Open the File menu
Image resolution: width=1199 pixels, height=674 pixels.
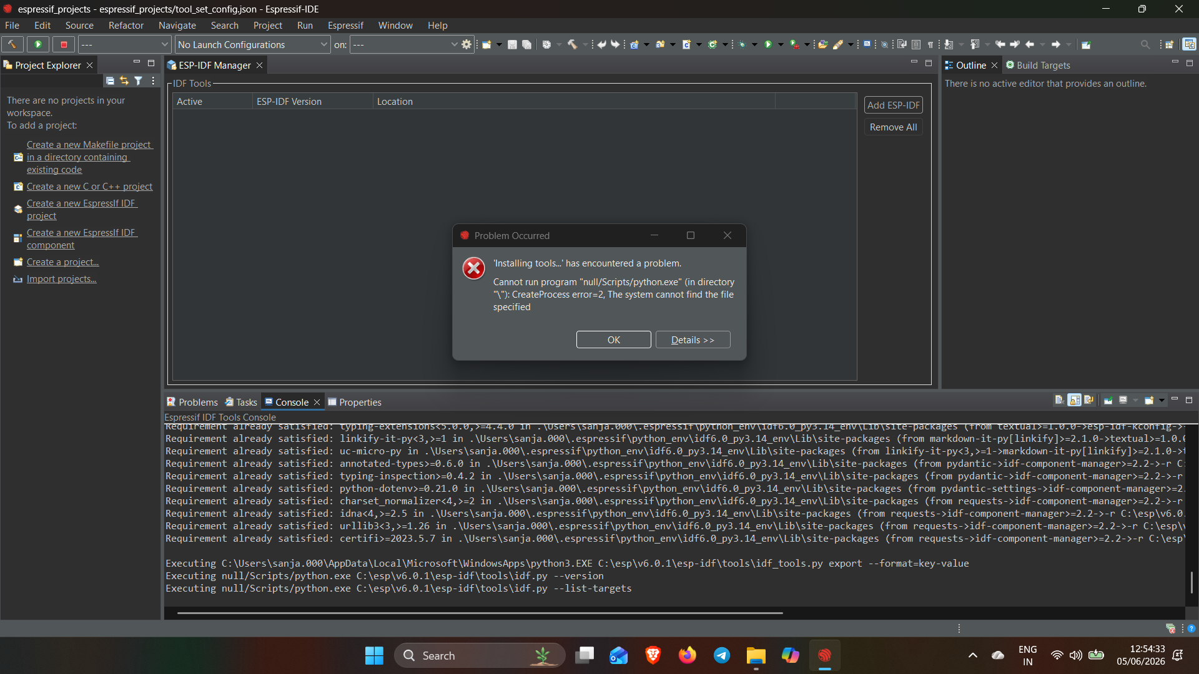point(12,26)
